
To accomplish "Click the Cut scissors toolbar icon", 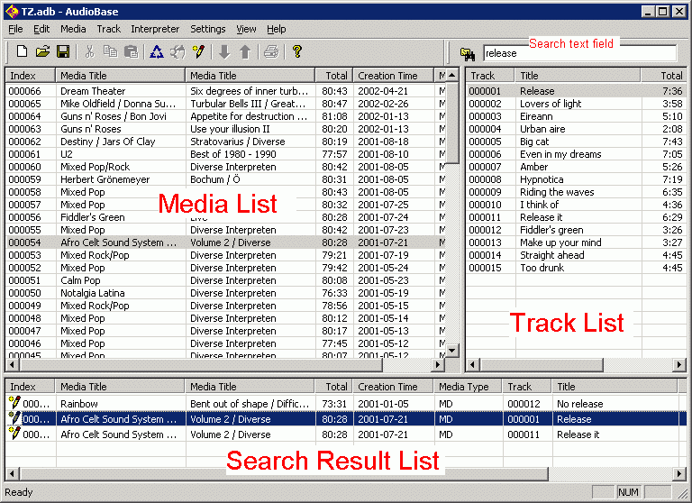I will coord(89,51).
